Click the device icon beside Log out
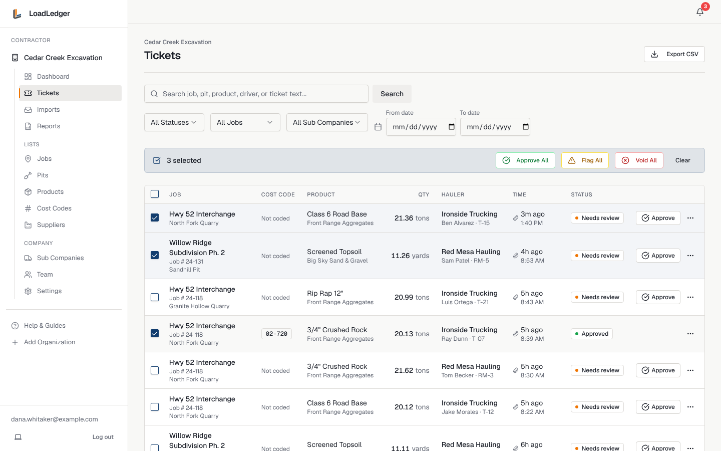 tap(18, 437)
